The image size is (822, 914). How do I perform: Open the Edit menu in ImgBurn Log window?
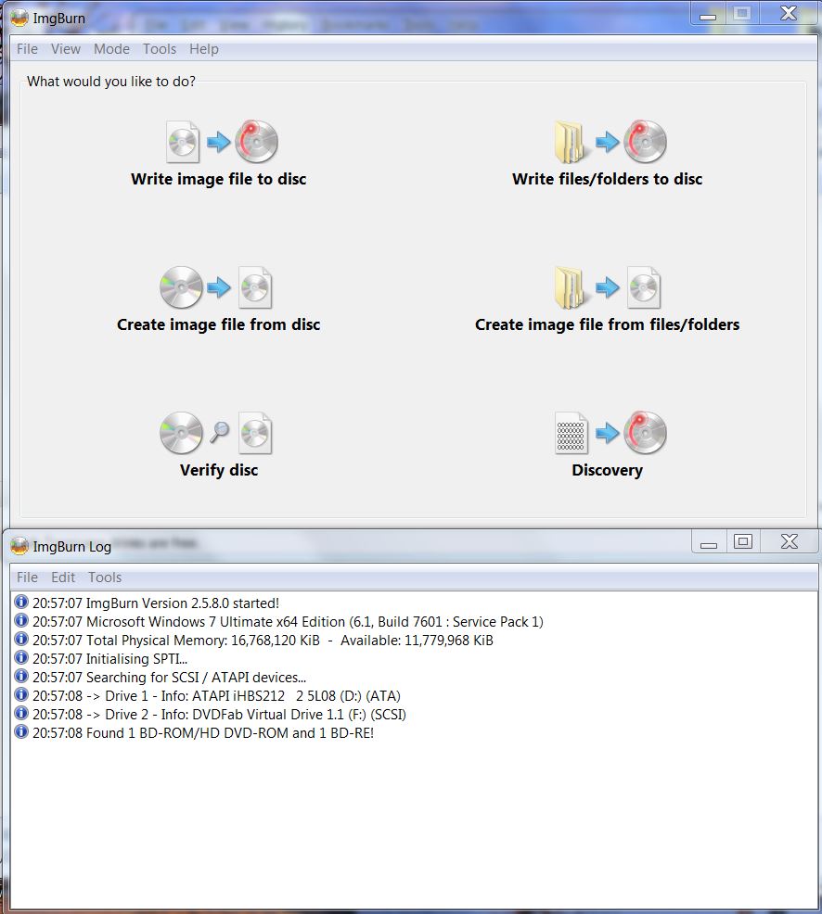[x=63, y=578]
